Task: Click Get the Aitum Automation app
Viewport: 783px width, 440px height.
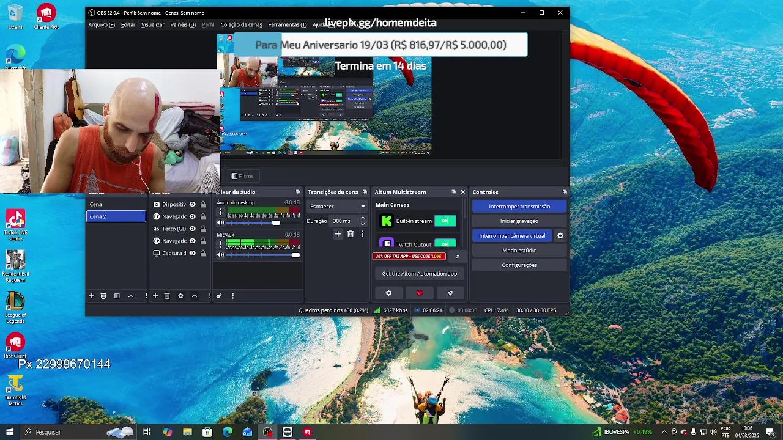Action: coord(420,274)
